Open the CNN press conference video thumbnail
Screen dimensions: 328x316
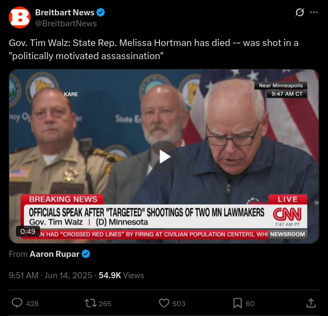(164, 156)
